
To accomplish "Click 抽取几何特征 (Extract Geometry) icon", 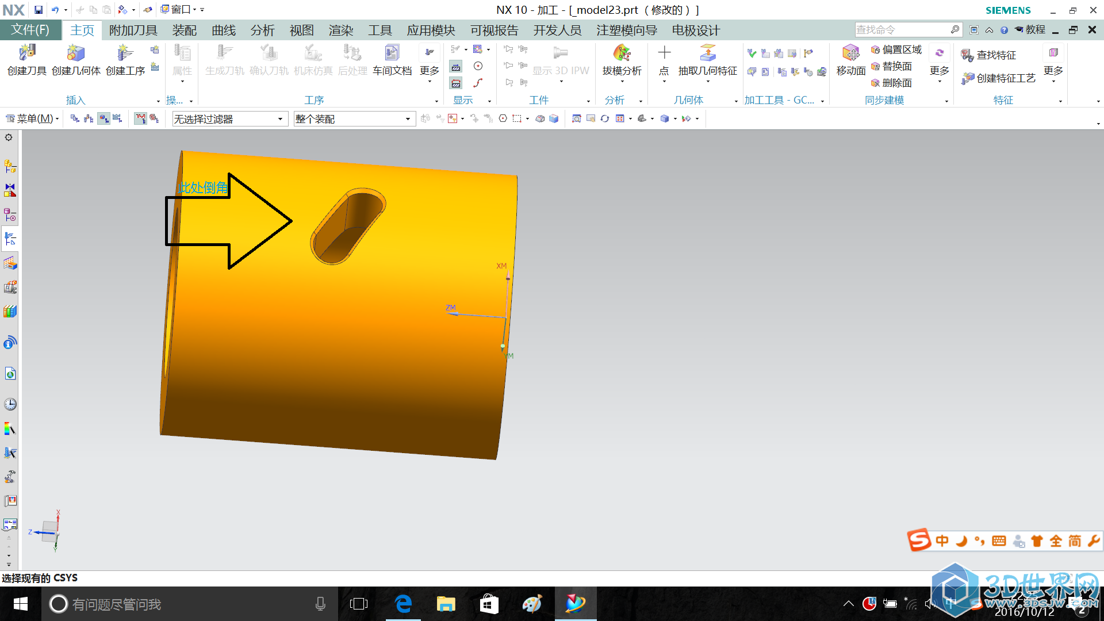I will tap(708, 60).
